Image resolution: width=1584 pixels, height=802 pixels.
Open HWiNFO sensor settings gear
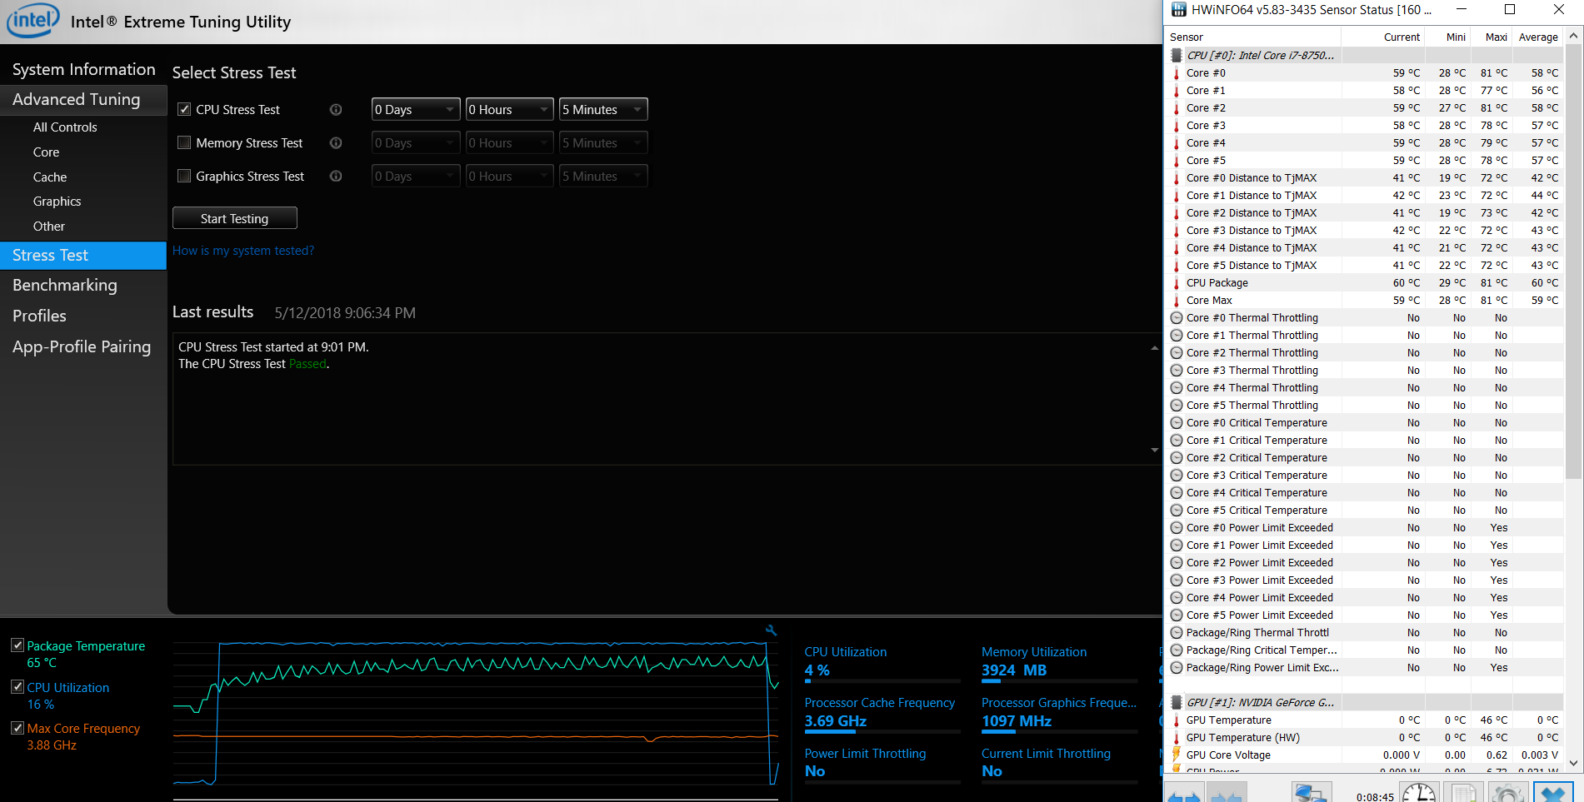[x=1508, y=793]
